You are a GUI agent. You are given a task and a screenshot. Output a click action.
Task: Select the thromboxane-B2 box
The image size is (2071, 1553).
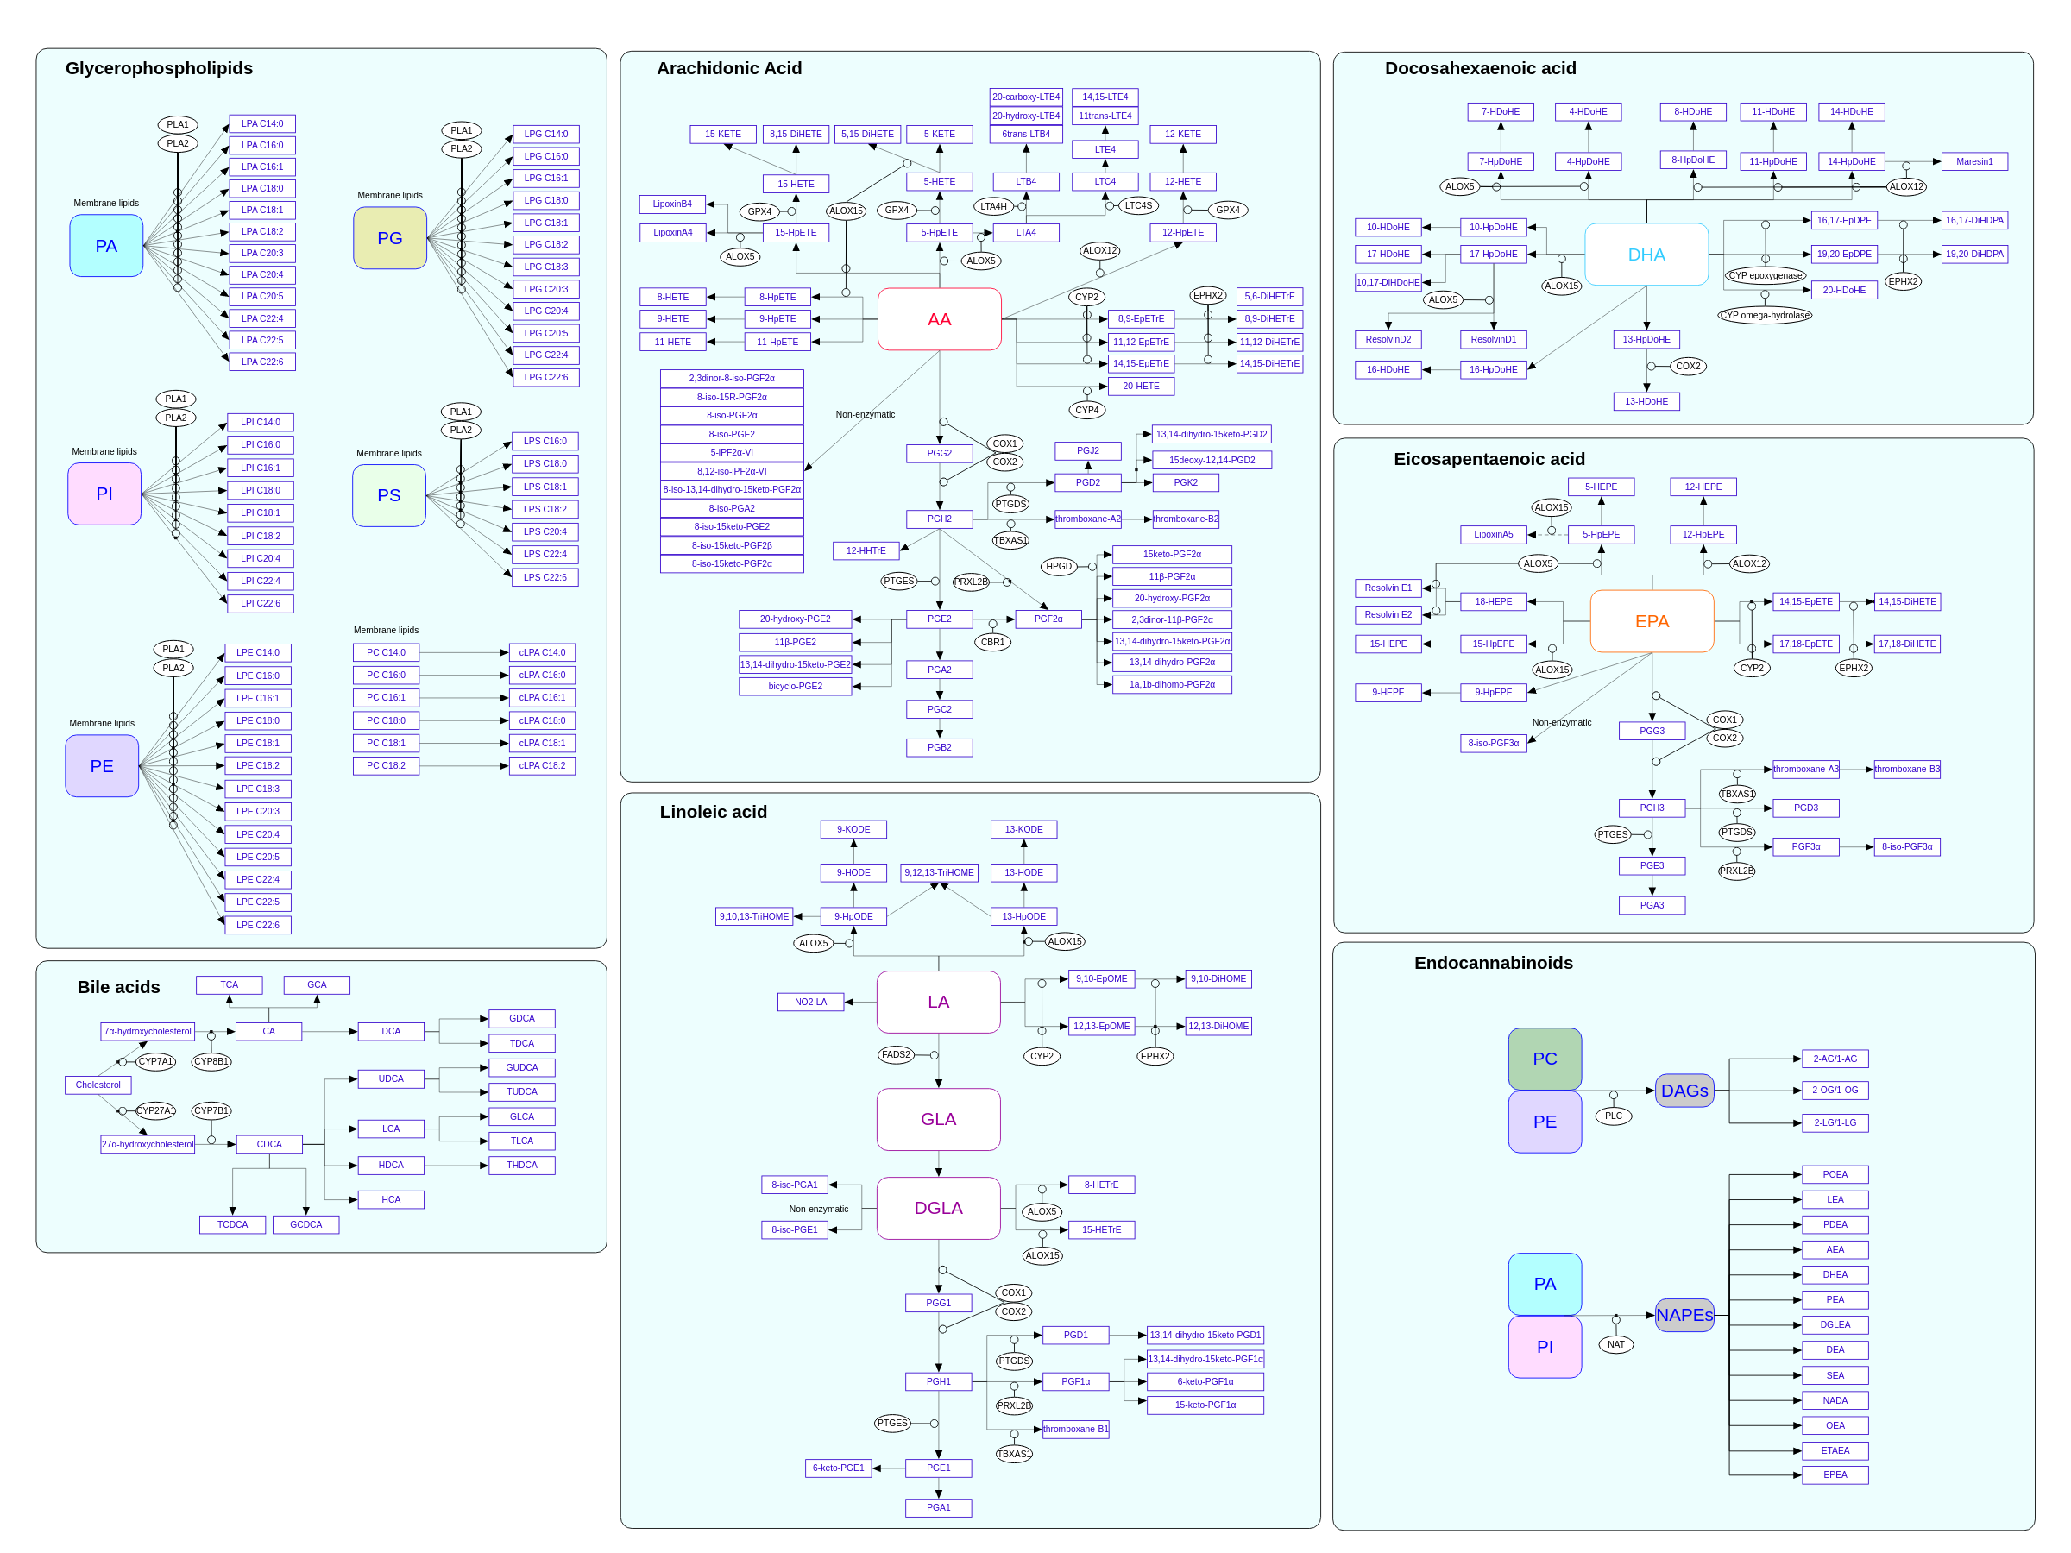click(x=1186, y=519)
